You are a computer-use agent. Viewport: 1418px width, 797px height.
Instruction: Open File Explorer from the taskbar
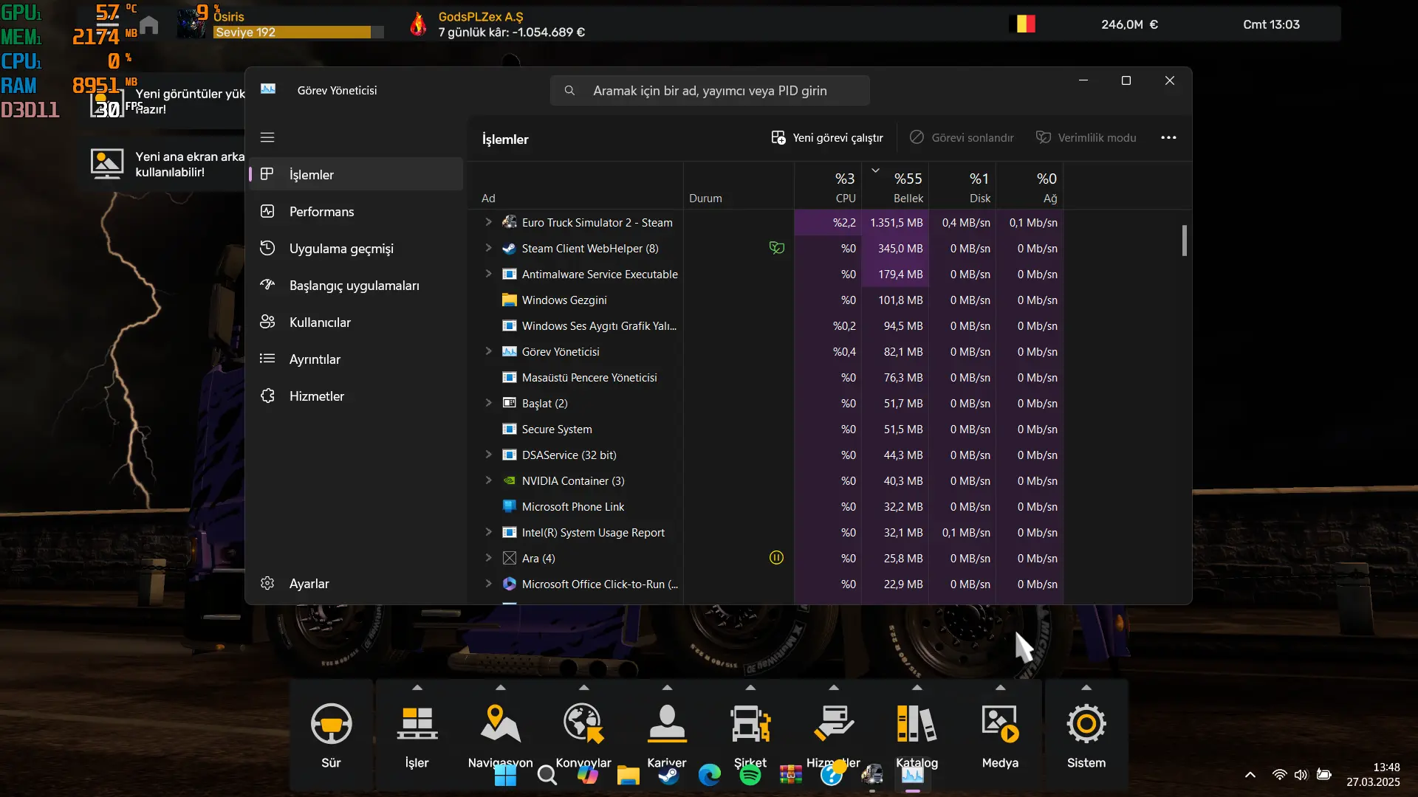point(628,776)
